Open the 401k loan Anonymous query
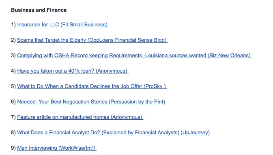 tap(73, 71)
